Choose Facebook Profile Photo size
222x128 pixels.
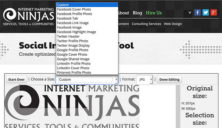tap(87, 14)
